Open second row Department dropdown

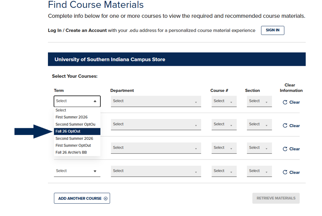pos(156,125)
